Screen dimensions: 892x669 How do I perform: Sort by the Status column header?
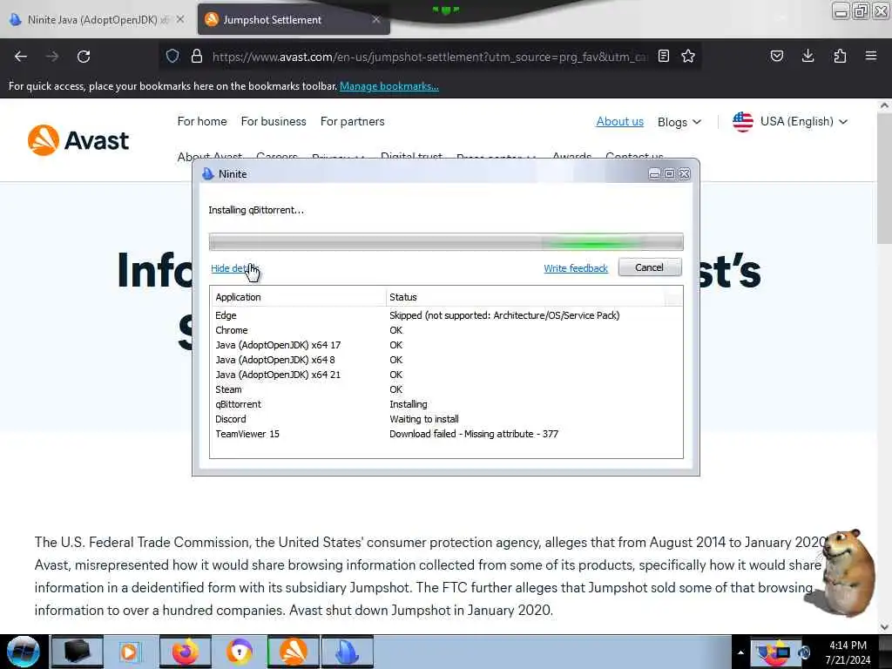click(525, 297)
